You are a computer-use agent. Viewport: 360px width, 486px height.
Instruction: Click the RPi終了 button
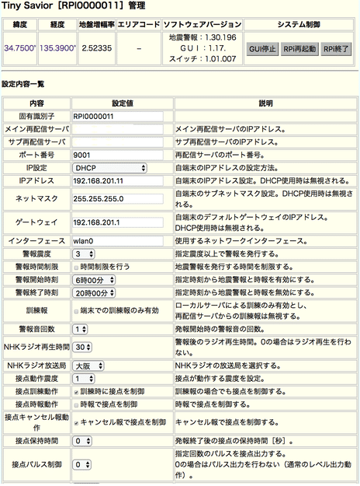pyautogui.click(x=336, y=49)
